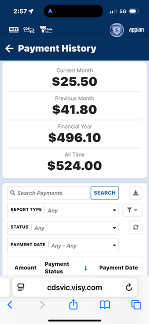
Task: Open the Status dropdown
Action: 63,228
